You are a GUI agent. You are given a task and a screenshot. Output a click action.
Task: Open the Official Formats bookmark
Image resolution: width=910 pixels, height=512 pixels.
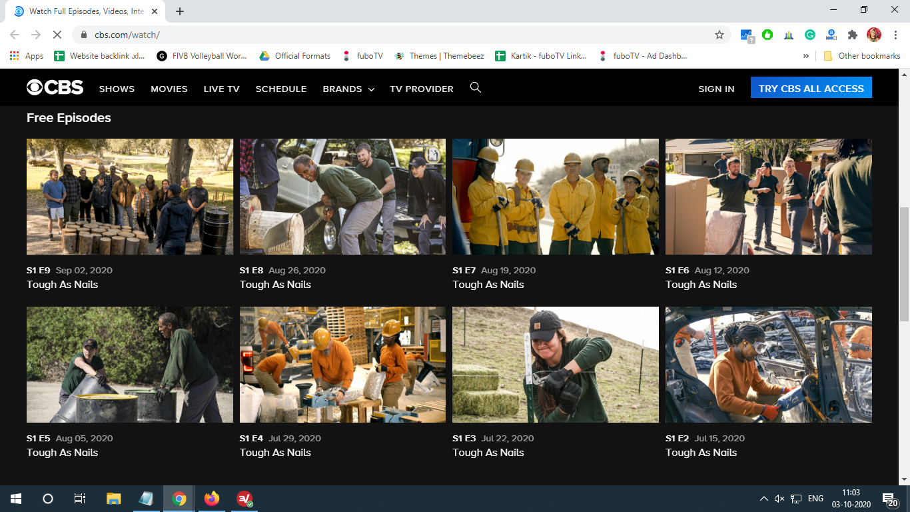pos(294,56)
